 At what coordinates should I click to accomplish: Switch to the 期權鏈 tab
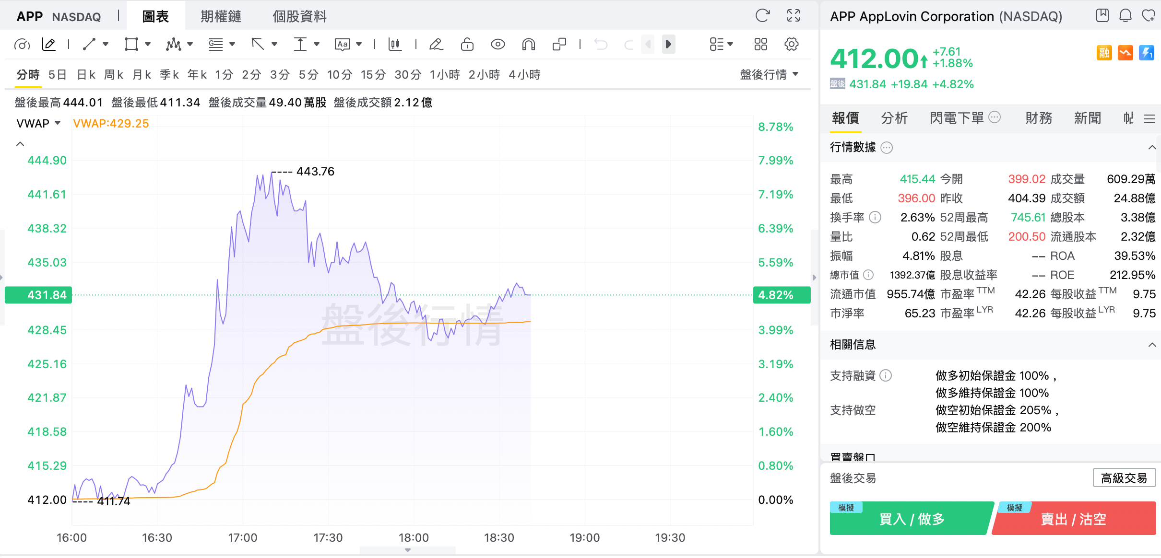point(221,17)
